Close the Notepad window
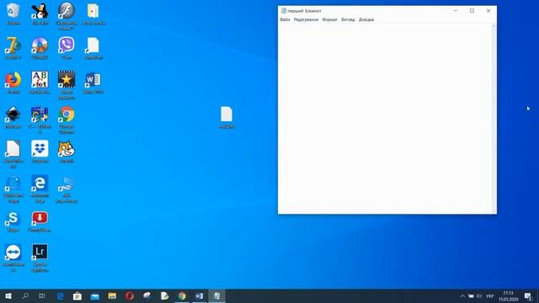The width and height of the screenshot is (539, 303). [488, 11]
